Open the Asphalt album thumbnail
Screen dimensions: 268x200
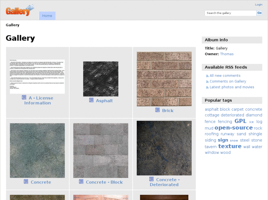point(101,79)
